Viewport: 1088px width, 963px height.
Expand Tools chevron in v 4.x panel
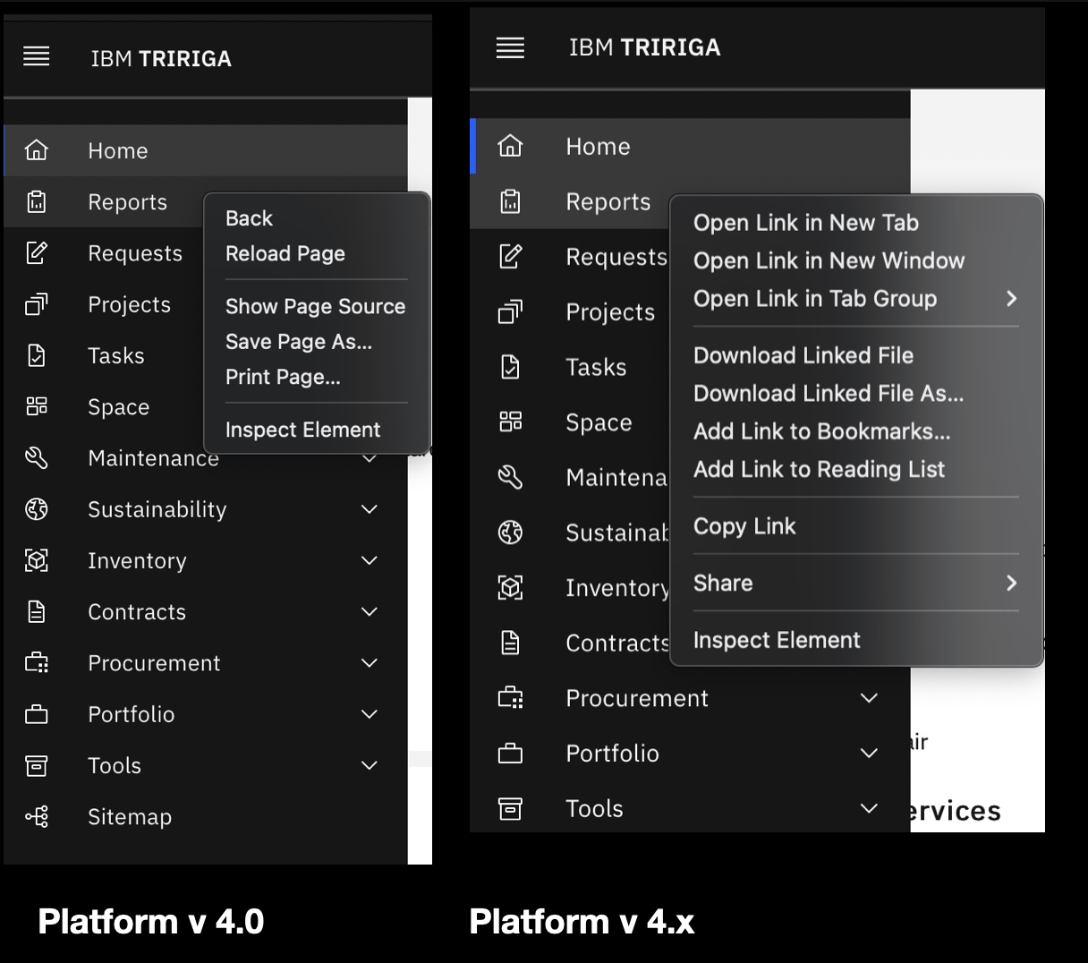click(x=869, y=808)
